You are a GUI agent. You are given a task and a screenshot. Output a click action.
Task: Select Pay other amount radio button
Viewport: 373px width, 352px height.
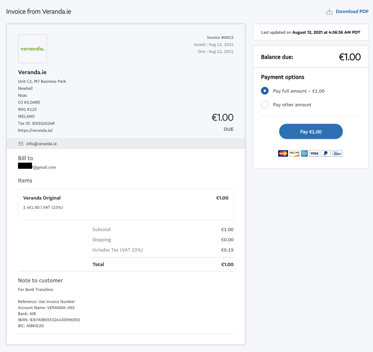click(x=265, y=105)
